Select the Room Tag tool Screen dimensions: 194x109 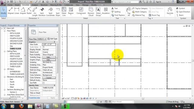pos(154,15)
